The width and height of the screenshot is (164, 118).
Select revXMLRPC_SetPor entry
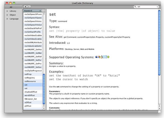point(33,60)
